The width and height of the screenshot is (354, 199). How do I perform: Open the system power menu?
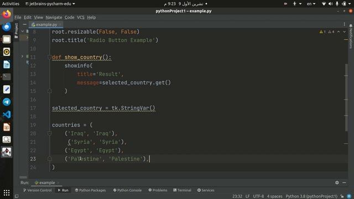(x=347, y=4)
